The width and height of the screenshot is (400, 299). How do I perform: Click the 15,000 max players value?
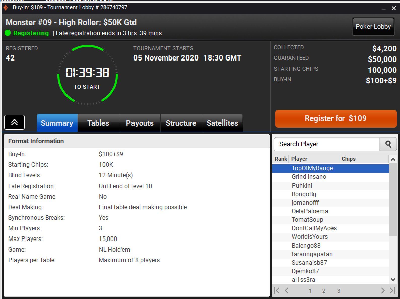point(108,239)
